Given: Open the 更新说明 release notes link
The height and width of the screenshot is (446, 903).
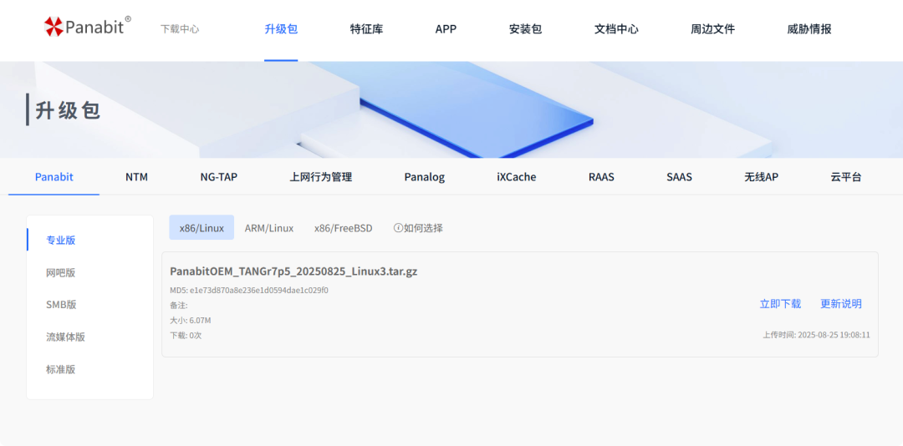Looking at the screenshot, I should pos(840,304).
